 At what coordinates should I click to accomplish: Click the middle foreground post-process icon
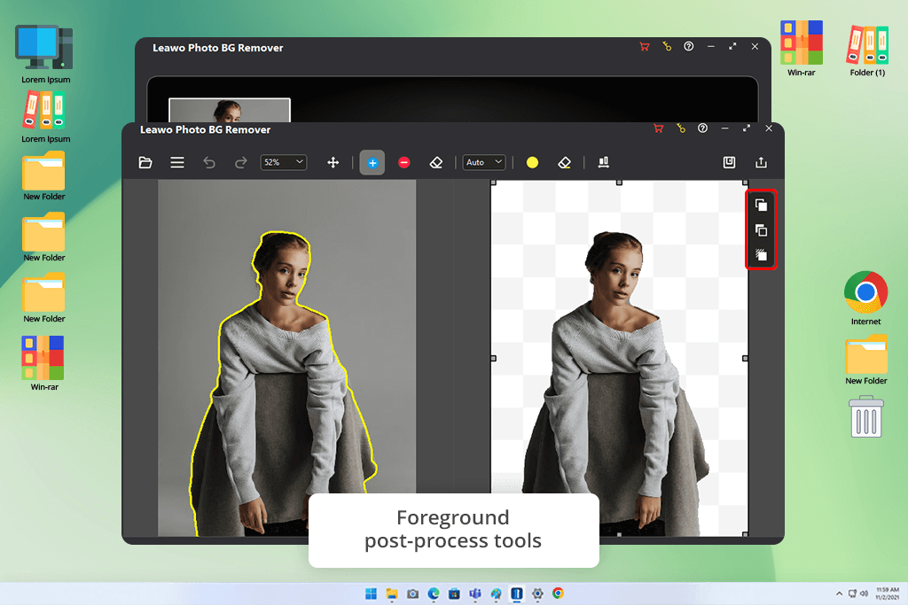pyautogui.click(x=761, y=230)
